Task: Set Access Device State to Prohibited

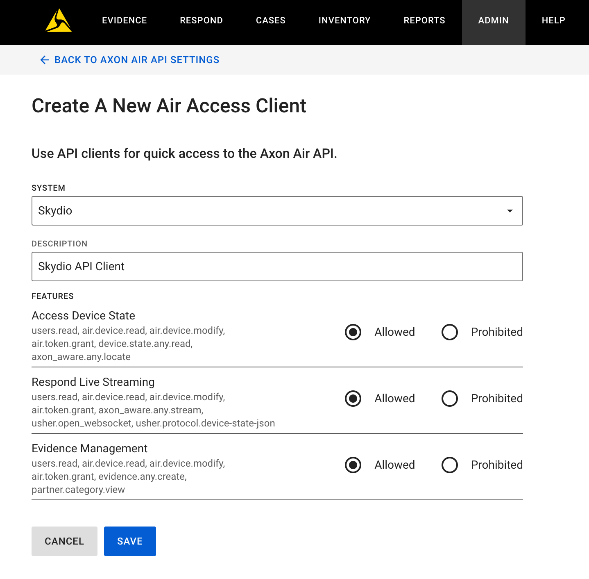Action: pyautogui.click(x=450, y=332)
